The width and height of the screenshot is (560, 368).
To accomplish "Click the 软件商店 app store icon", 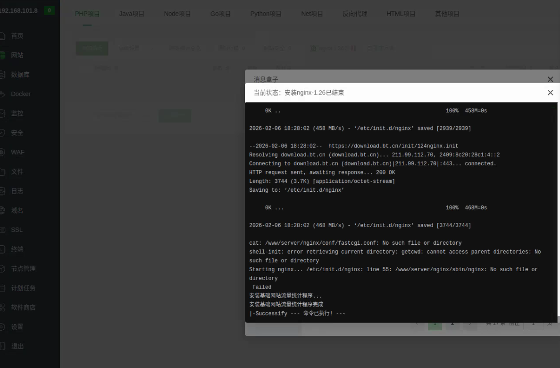I will [x=2, y=307].
